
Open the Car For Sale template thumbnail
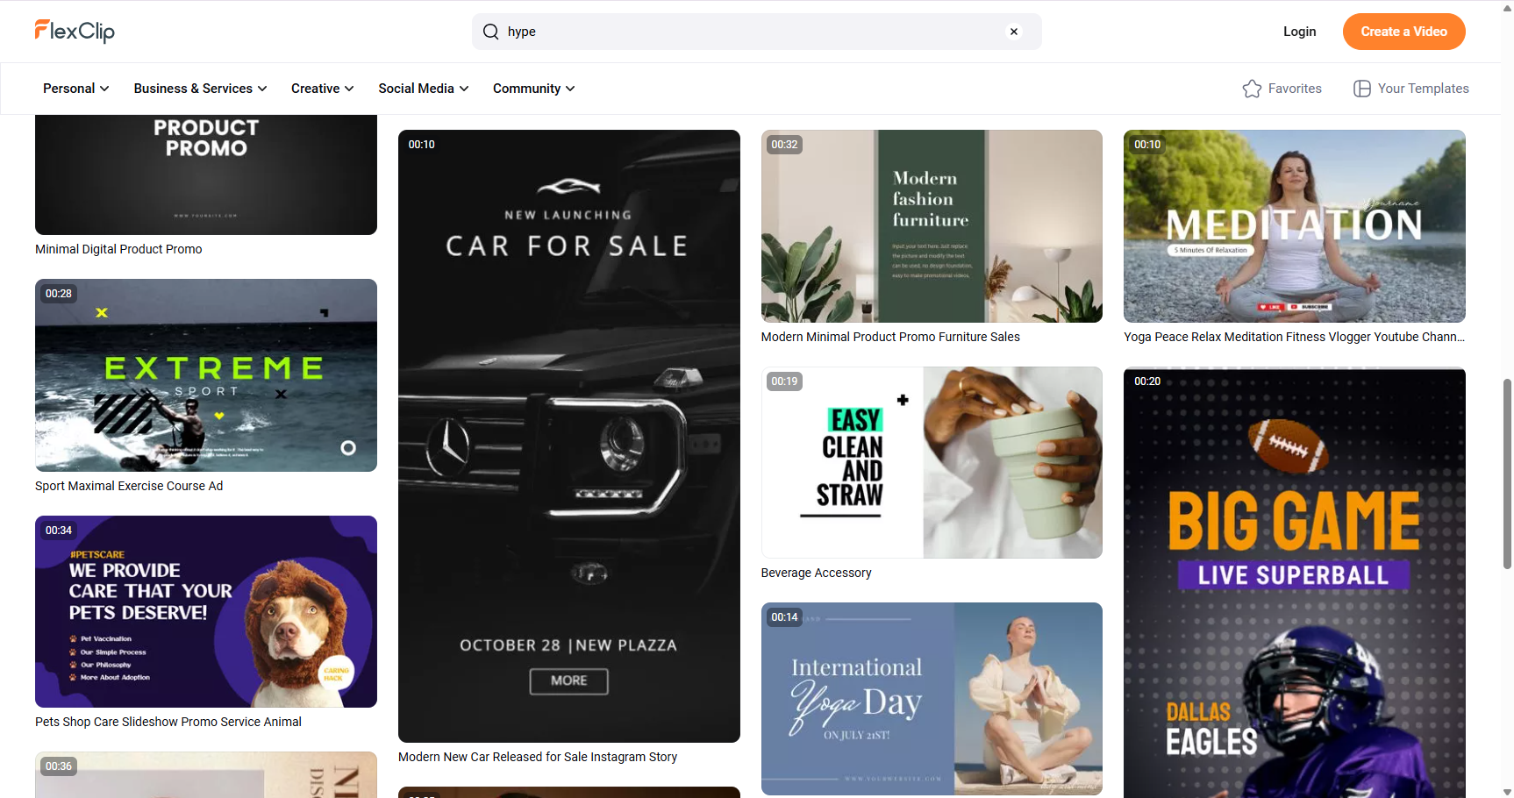point(569,436)
